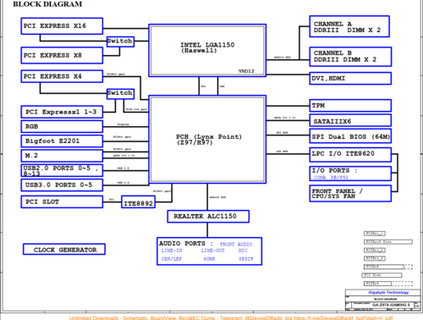Viewport: 423px width, 320px height.
Task: Click the SPDIF audio port label
Action: (246, 259)
